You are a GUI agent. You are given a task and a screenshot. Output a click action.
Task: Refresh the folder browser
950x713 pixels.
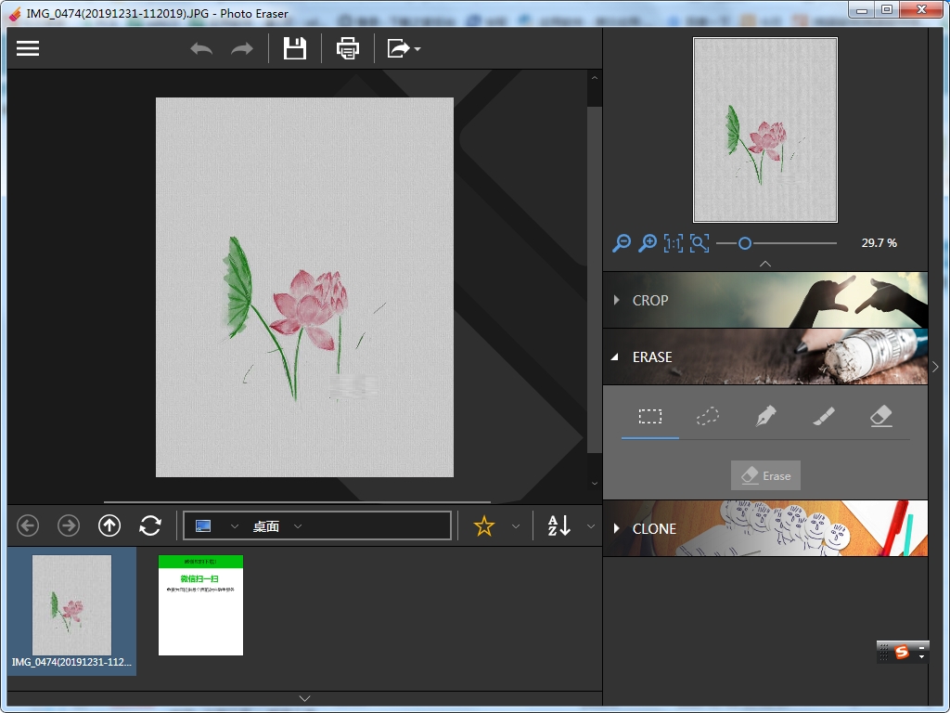(x=150, y=526)
